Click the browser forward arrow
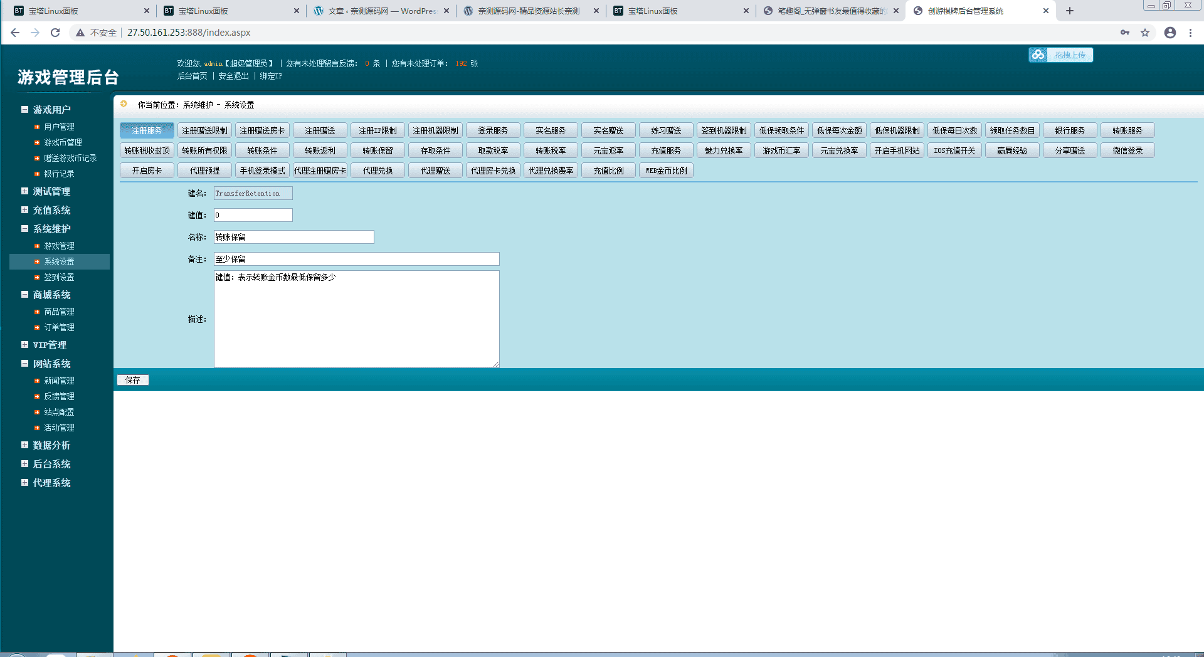This screenshot has height=657, width=1204. pos(35,33)
